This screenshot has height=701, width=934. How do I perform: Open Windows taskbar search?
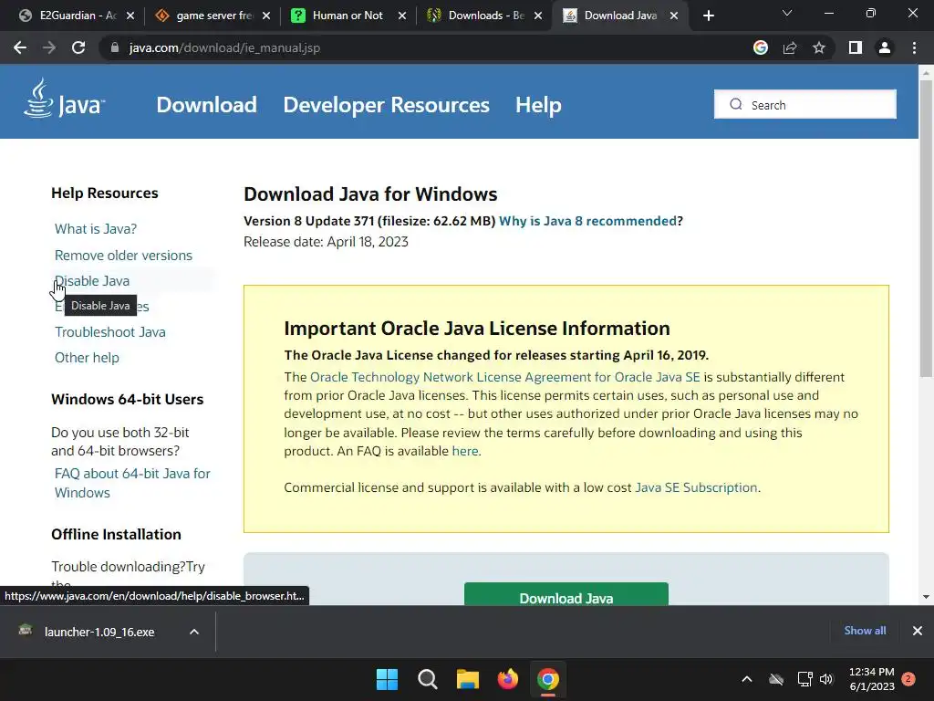click(428, 679)
